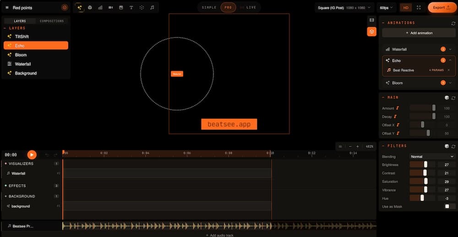Click the Export button

[x=442, y=8]
